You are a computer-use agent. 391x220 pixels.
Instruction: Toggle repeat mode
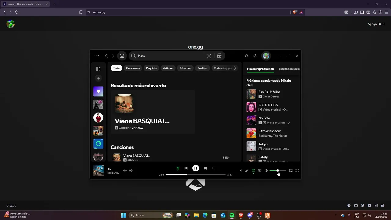click(x=214, y=168)
